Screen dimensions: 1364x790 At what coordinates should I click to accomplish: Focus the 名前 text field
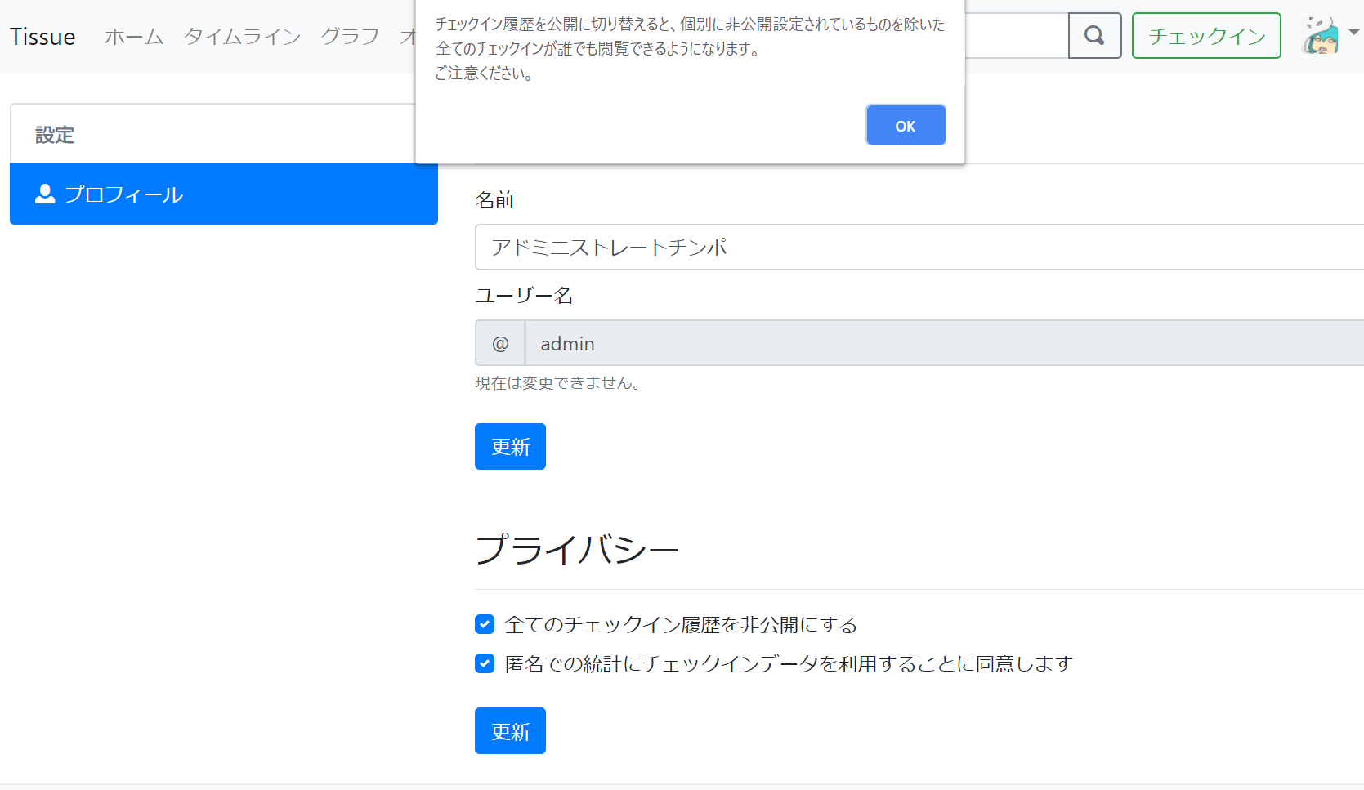(915, 248)
